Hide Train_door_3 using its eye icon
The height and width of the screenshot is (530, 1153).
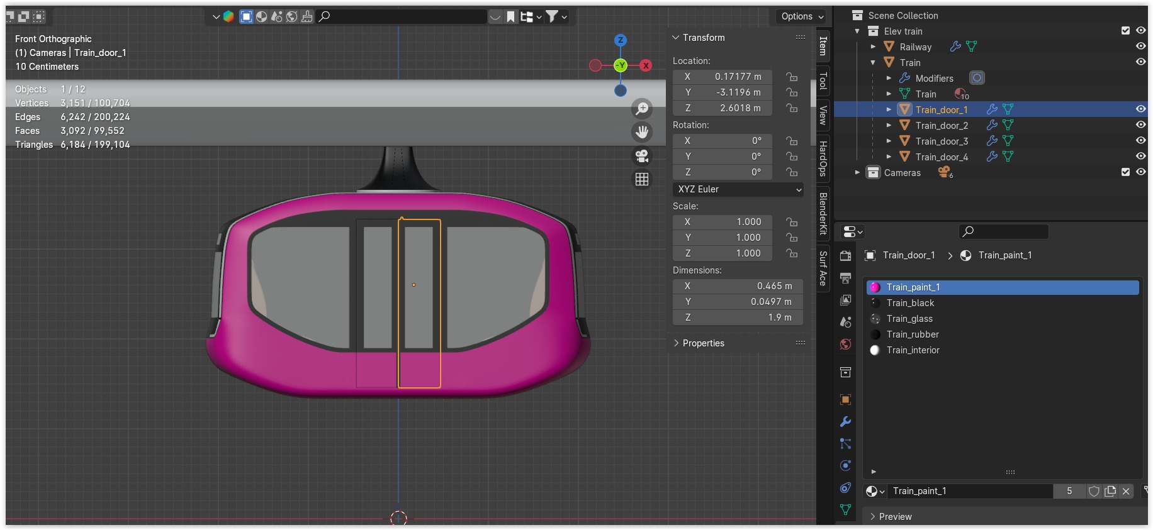coord(1140,141)
